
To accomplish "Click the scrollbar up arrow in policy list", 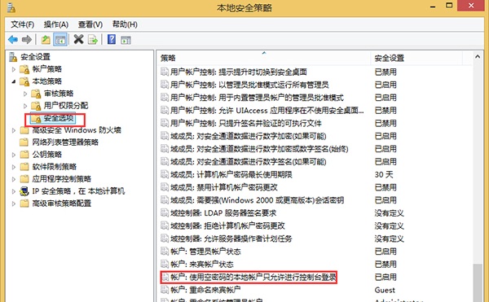I will [x=478, y=57].
